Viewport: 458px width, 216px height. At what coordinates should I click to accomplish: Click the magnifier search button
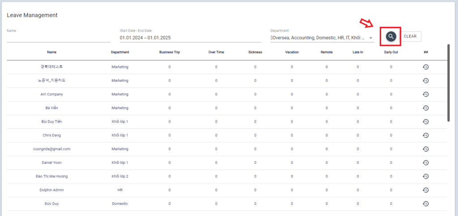pyautogui.click(x=391, y=36)
